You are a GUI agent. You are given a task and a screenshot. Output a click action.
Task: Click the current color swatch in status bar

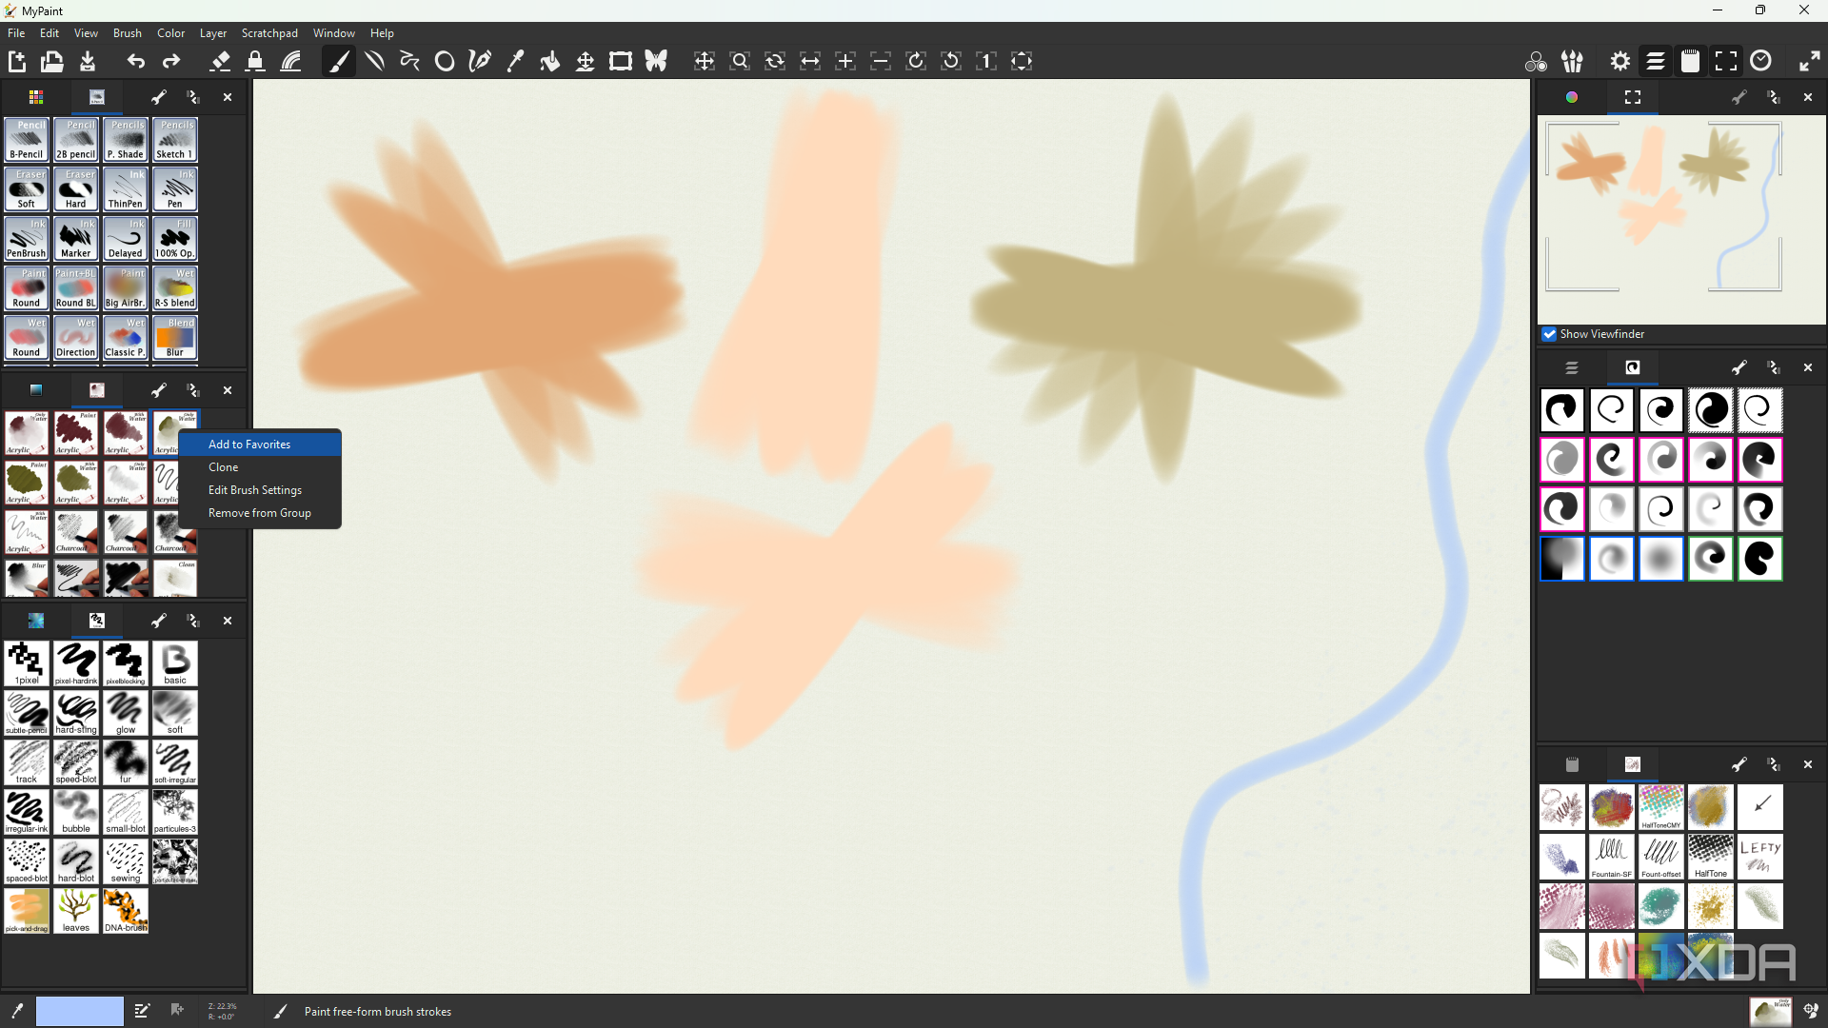click(80, 1011)
